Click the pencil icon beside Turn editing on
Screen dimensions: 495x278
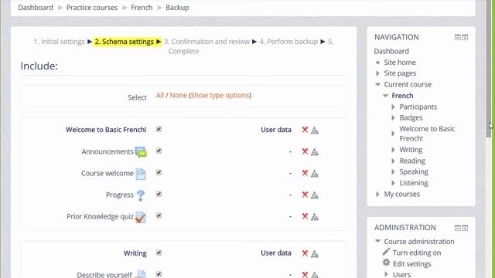(x=386, y=252)
